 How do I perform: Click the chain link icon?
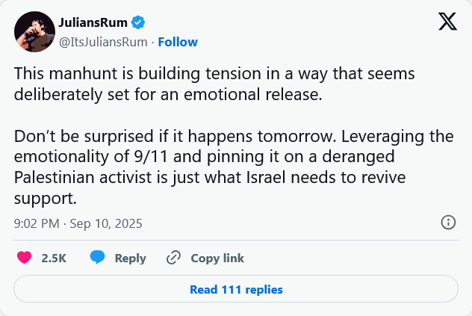pos(174,258)
